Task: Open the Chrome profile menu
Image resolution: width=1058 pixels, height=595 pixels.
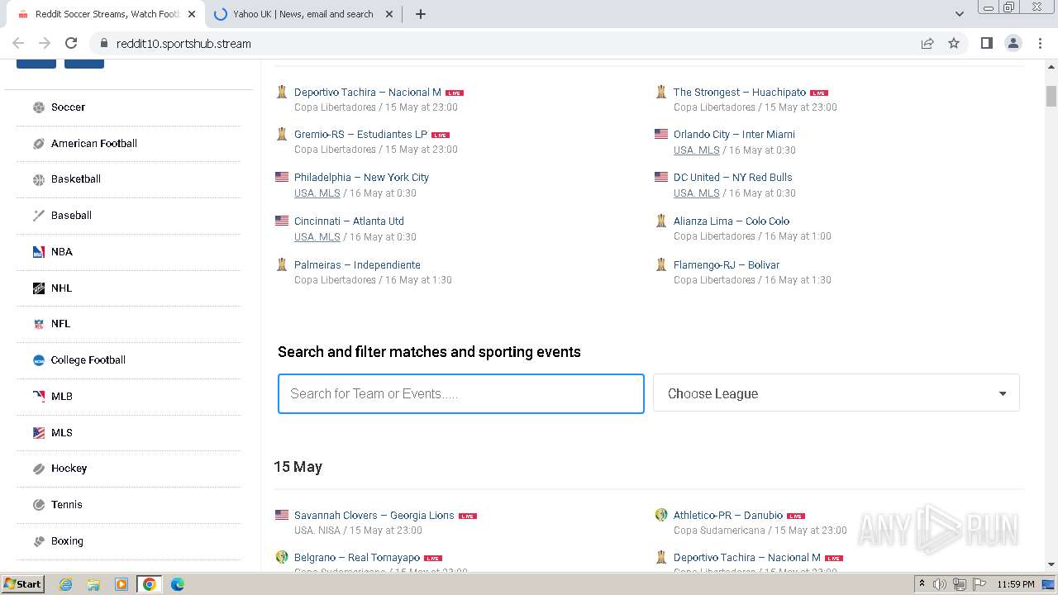Action: tap(1013, 44)
